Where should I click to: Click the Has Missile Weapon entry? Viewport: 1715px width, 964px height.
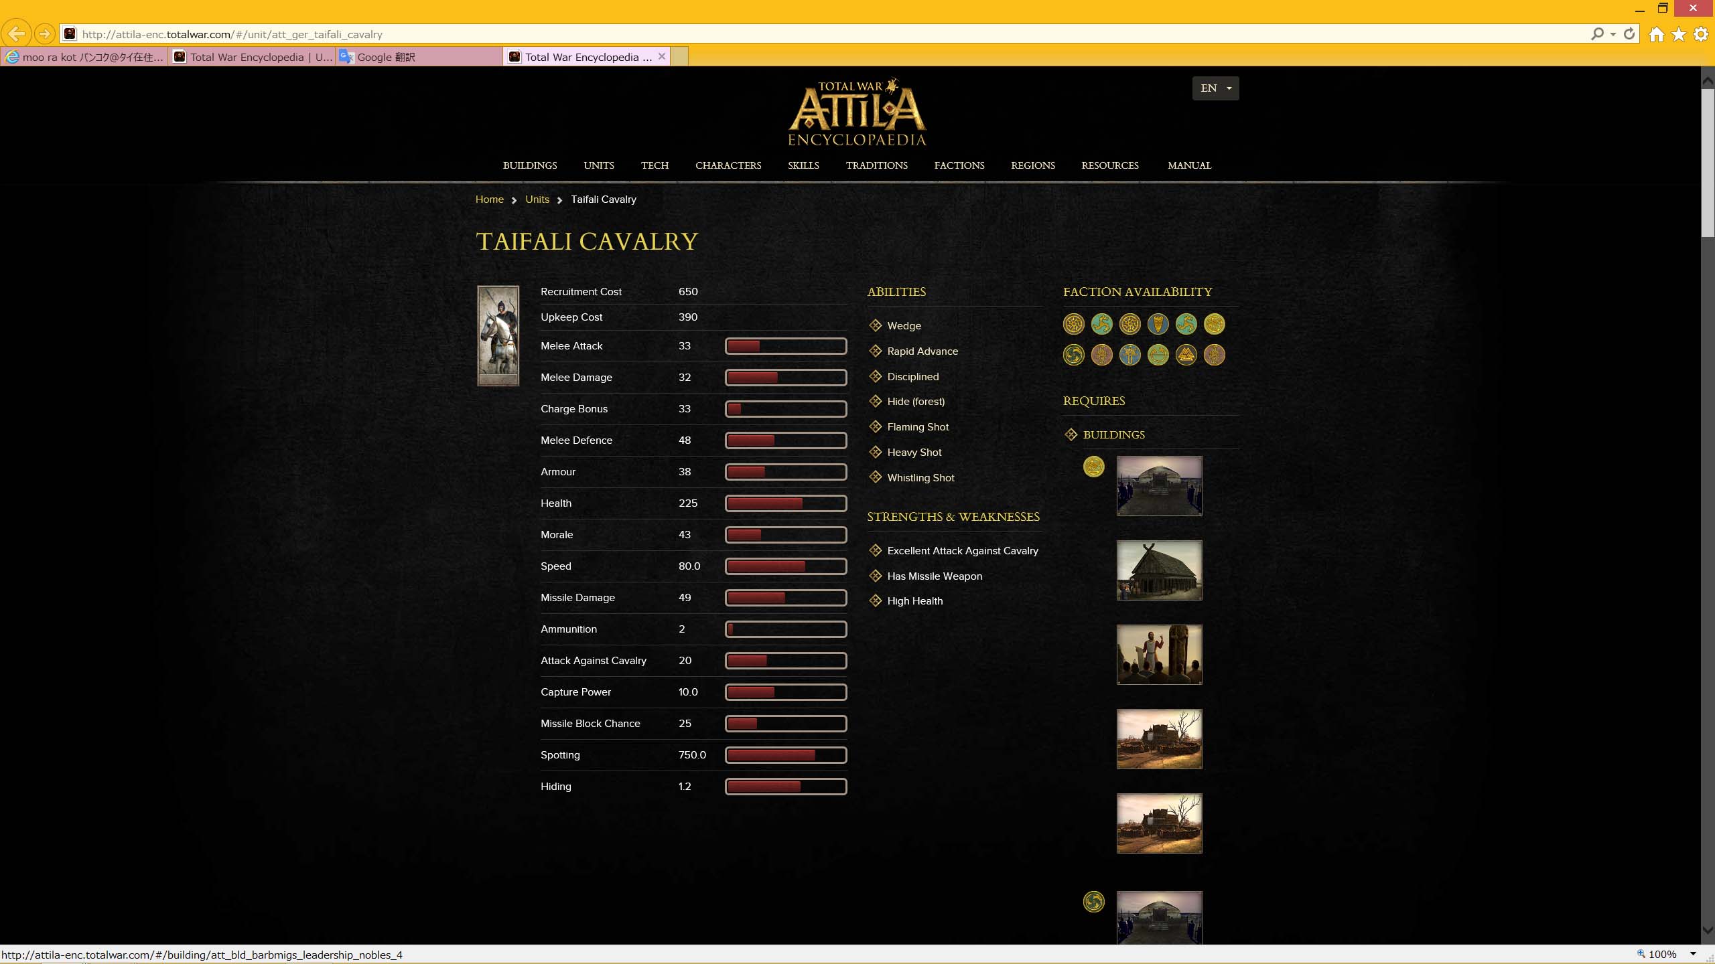tap(935, 576)
